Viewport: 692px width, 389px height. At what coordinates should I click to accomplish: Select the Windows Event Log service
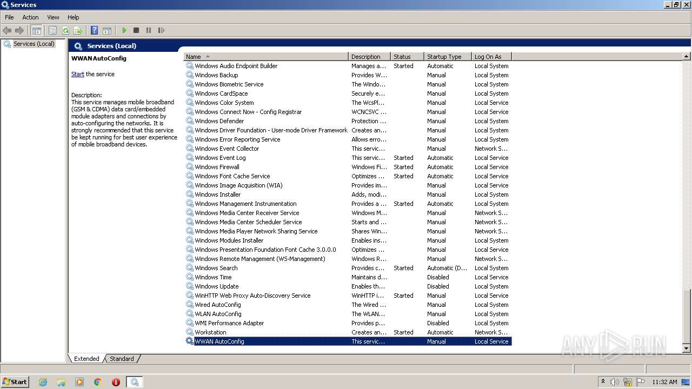tap(348, 158)
